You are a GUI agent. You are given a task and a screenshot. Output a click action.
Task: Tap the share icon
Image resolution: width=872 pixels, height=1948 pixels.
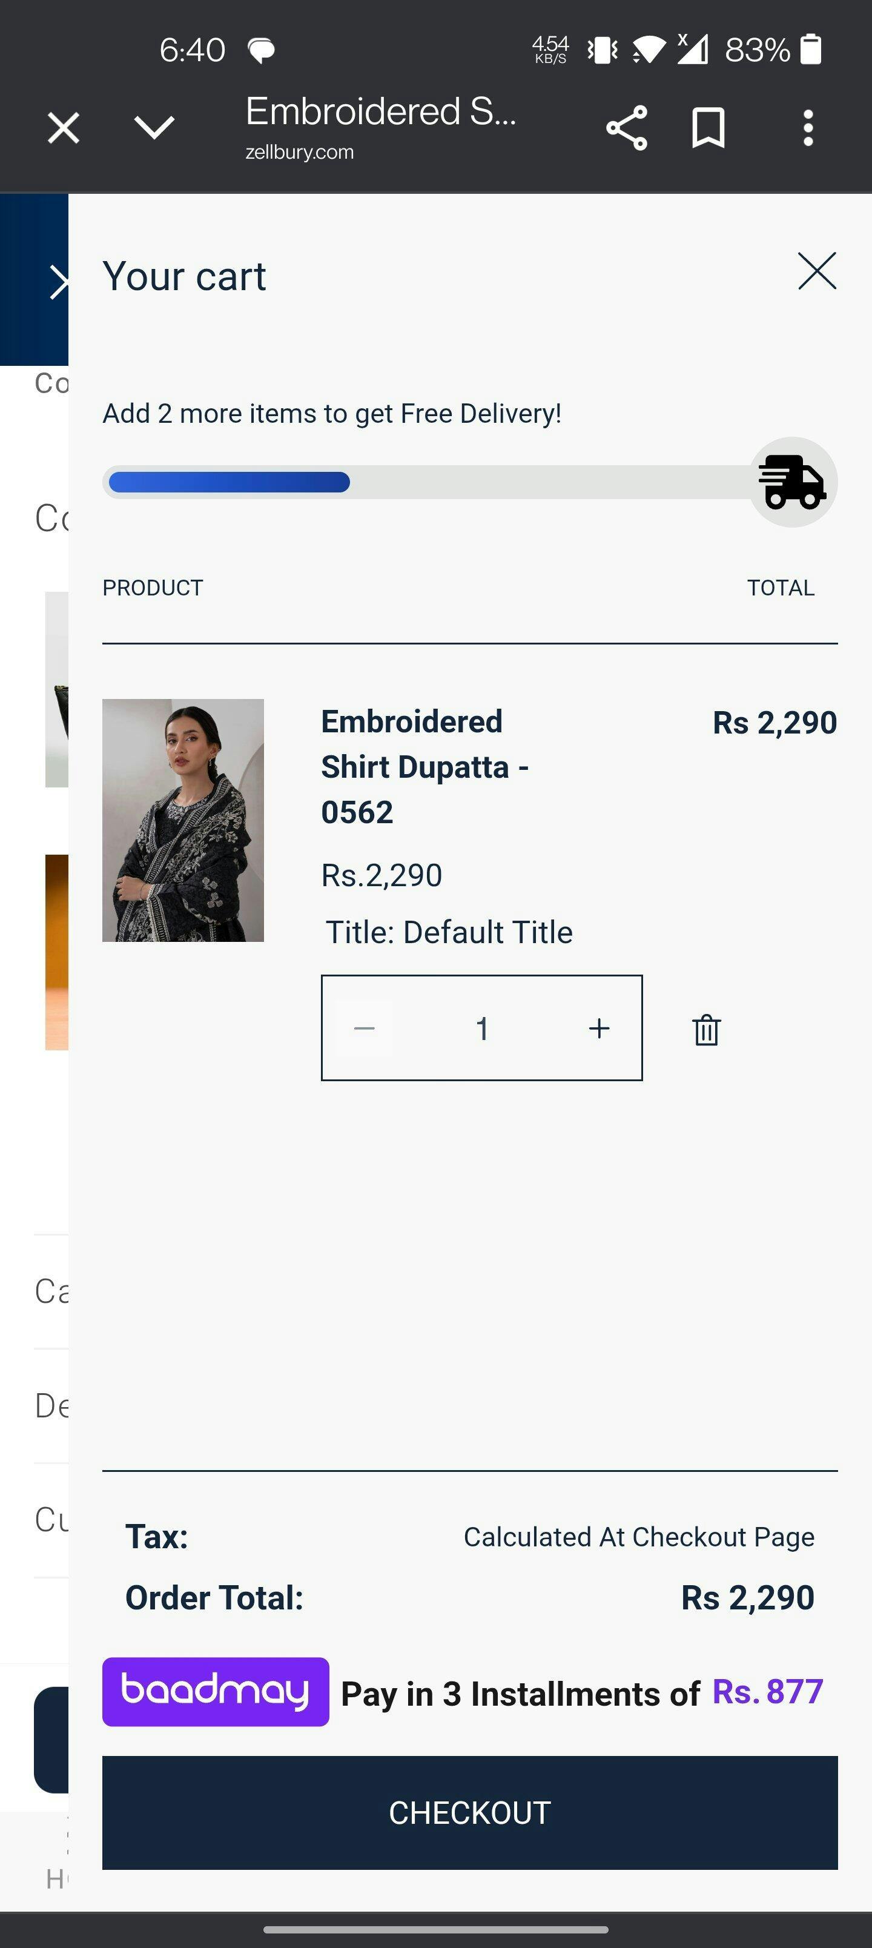click(x=626, y=128)
